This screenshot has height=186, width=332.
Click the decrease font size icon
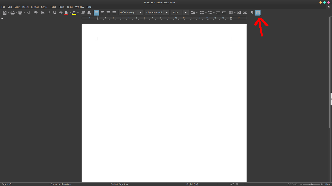click(89, 13)
